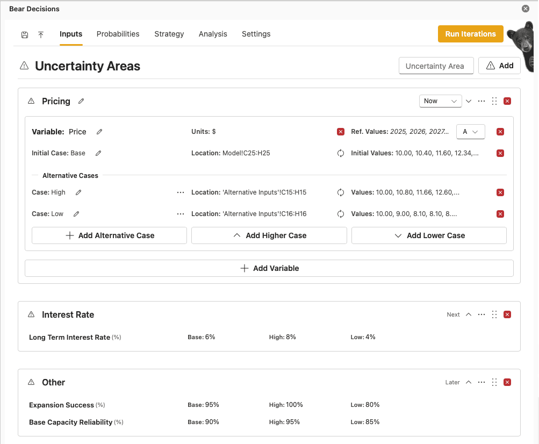This screenshot has height=444, width=539.
Task: Click the Interest Rate High: 8% value
Action: point(282,337)
